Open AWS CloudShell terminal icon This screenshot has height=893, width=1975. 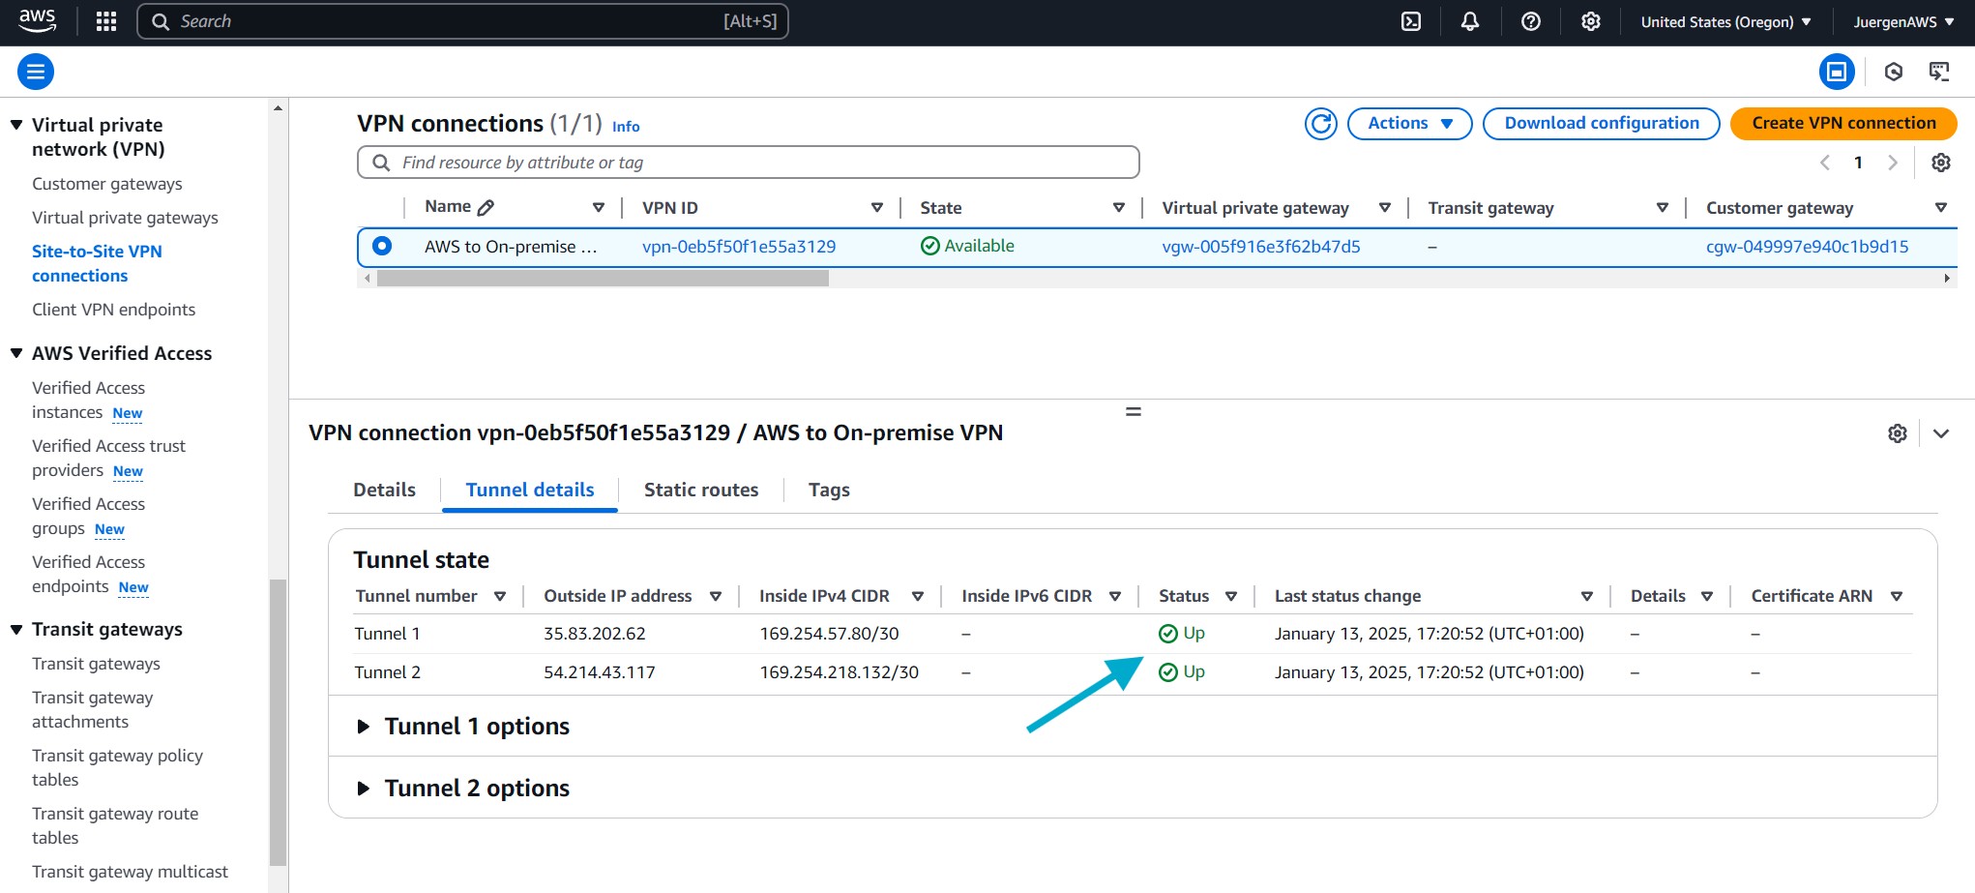tap(1411, 21)
